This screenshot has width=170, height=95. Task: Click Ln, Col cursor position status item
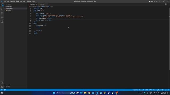[135, 90]
